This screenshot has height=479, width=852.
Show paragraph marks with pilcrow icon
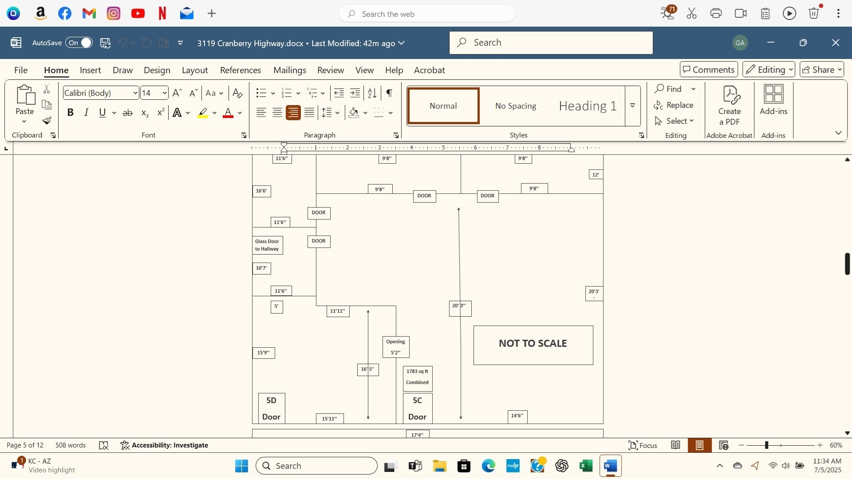(389, 93)
